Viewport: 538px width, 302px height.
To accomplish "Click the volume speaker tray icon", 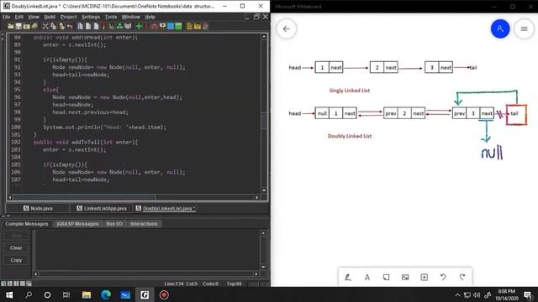I will tap(477, 294).
